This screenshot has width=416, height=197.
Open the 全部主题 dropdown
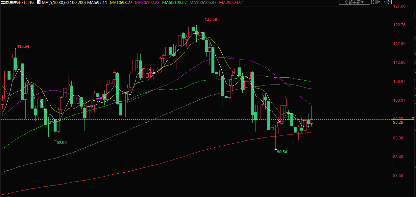pos(354,2)
